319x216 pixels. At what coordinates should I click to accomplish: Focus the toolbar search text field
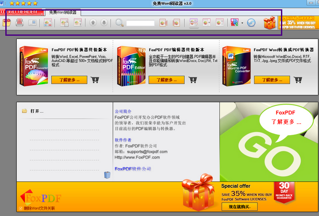pyautogui.click(x=140, y=23)
